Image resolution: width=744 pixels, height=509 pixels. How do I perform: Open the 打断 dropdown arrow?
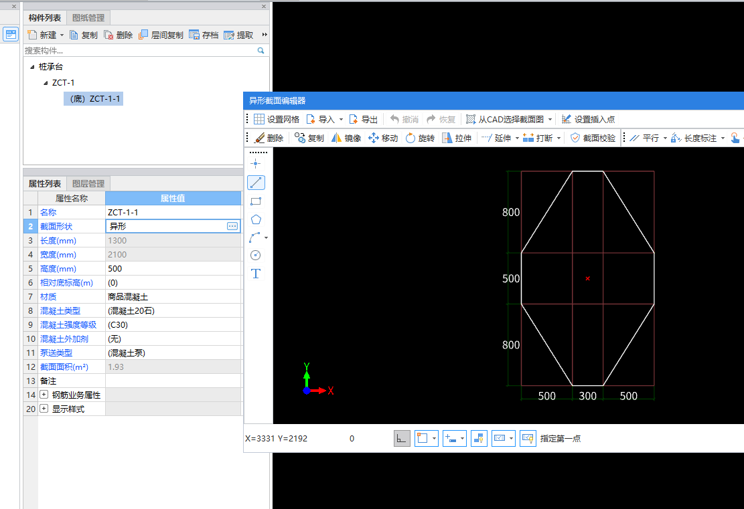(559, 138)
